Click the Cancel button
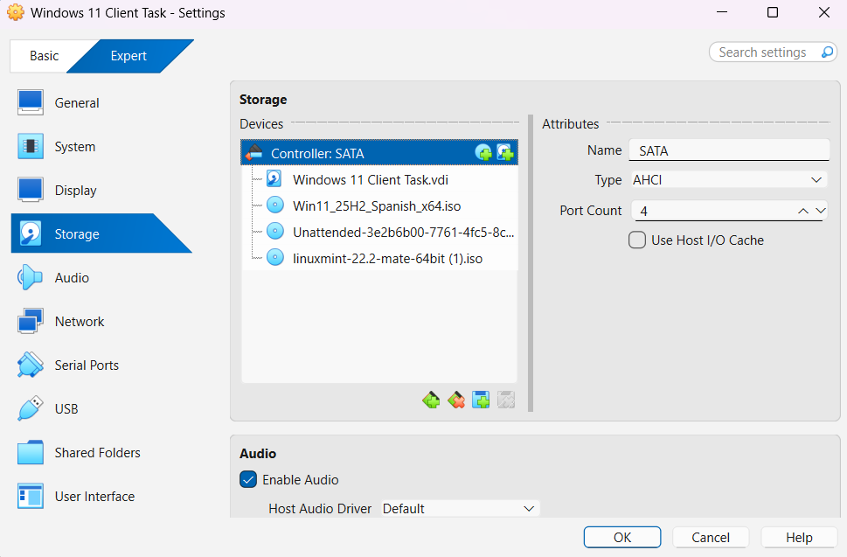 click(x=711, y=538)
